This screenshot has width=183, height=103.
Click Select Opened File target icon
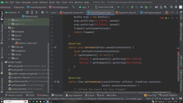pos(27,12)
